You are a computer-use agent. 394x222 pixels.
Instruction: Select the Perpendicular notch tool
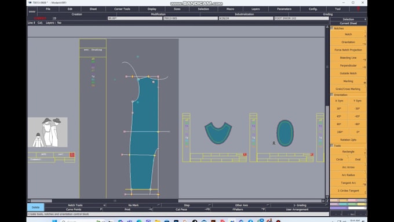[348, 65]
